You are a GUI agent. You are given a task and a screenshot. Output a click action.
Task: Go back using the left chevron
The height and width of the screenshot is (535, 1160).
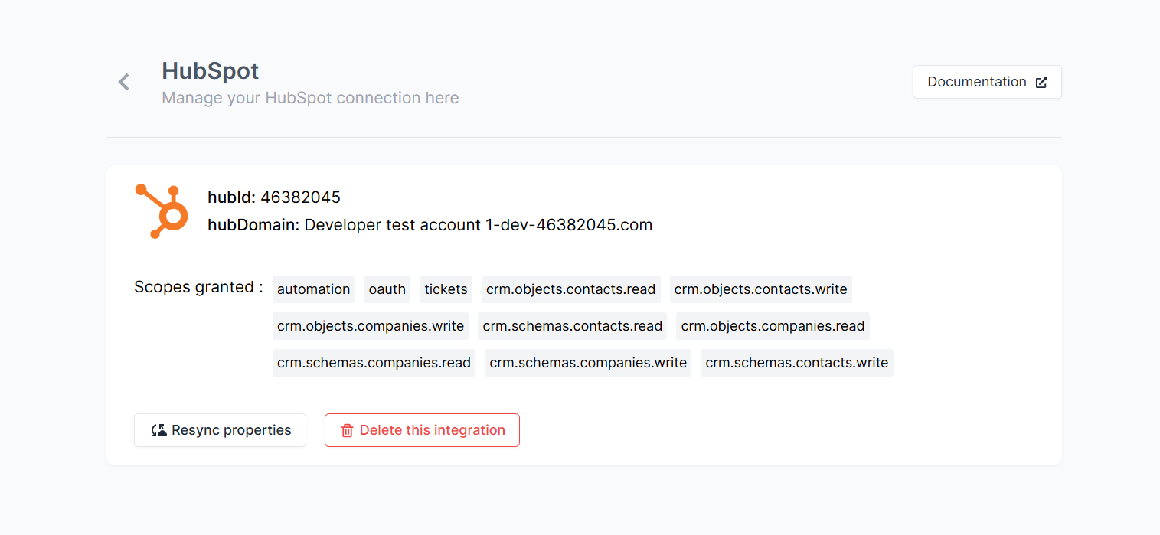point(124,82)
